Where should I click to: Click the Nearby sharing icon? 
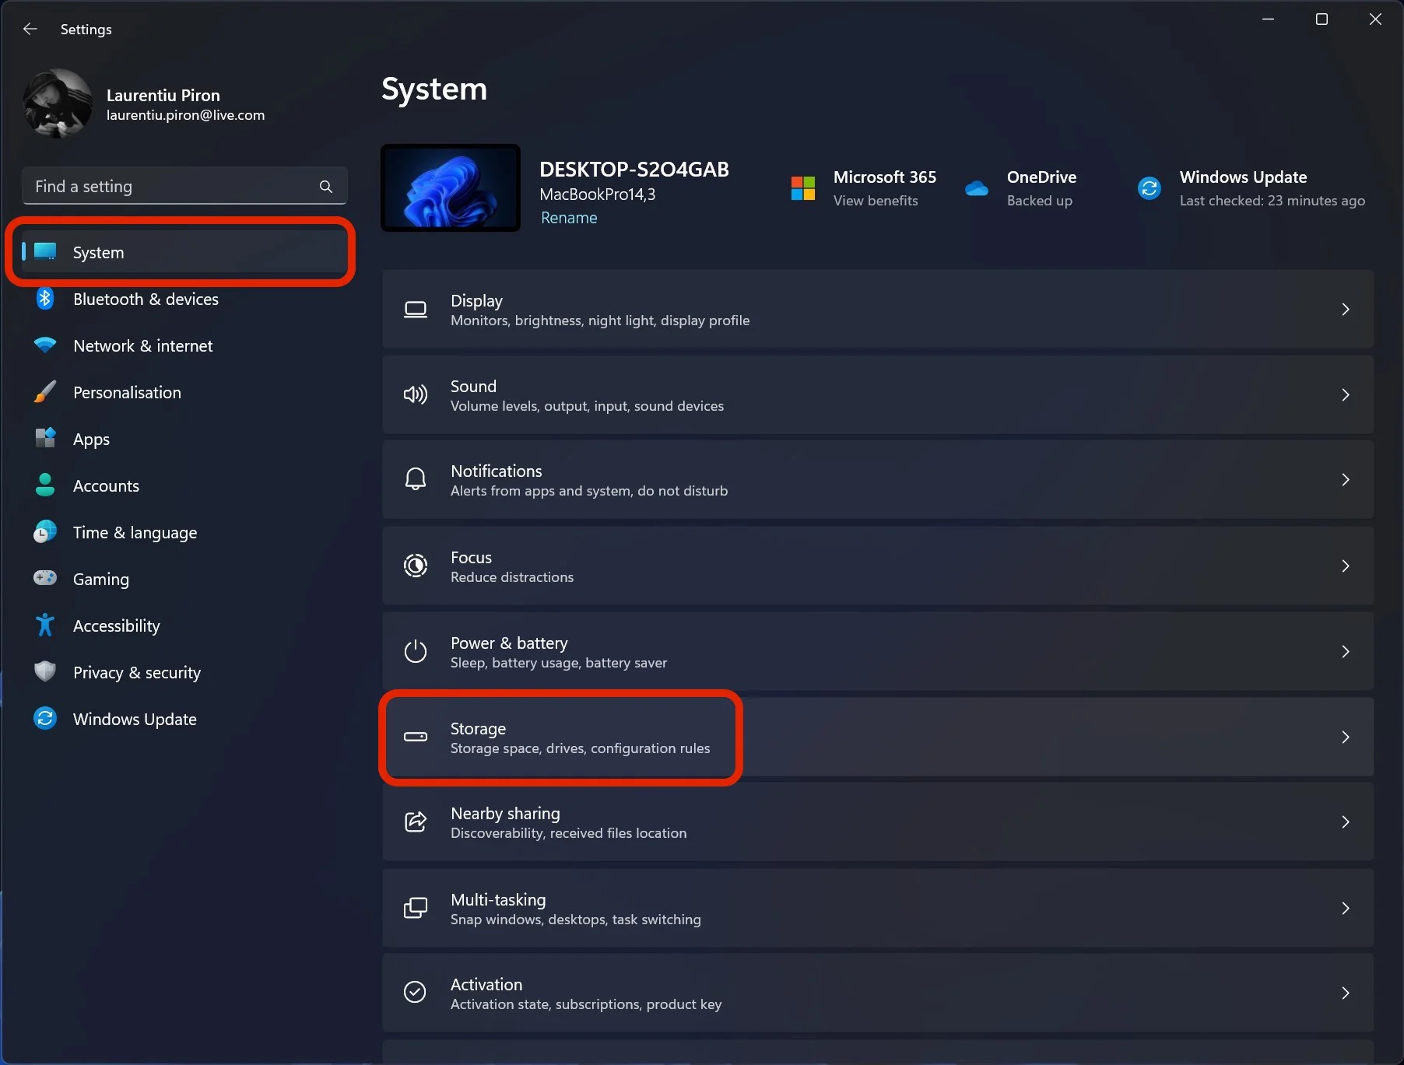416,822
